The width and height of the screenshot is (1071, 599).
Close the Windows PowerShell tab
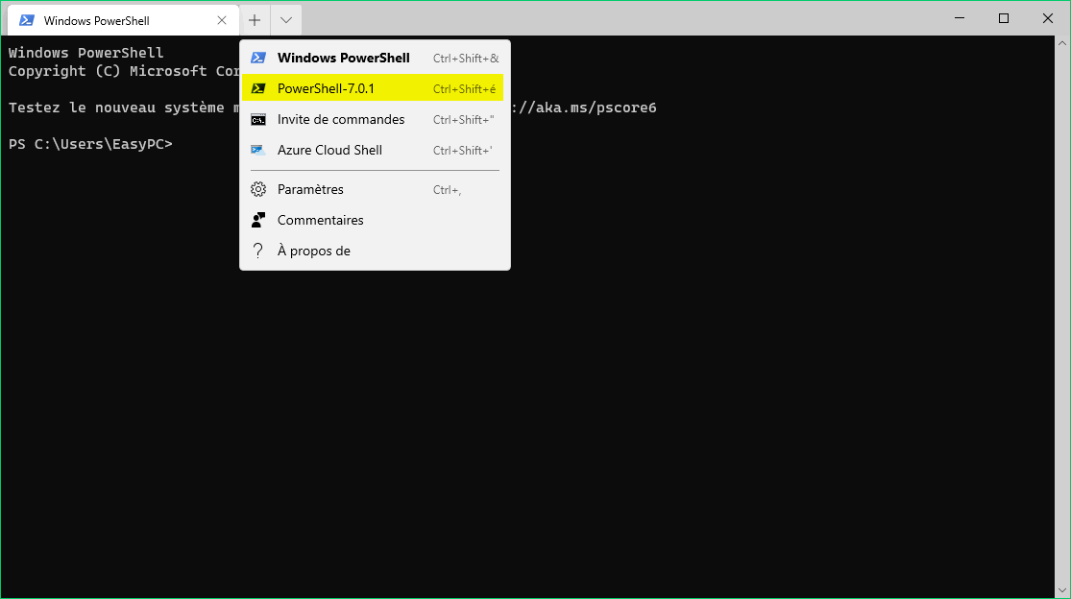click(222, 20)
